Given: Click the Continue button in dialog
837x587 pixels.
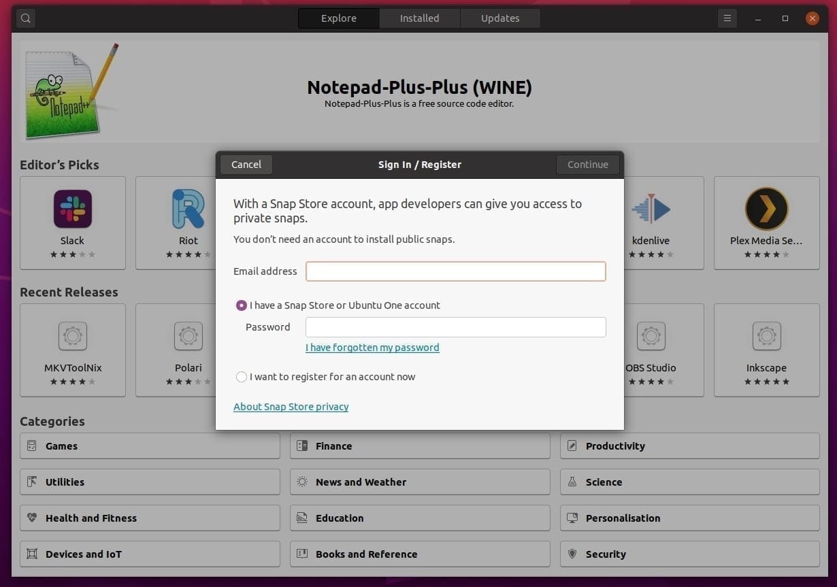Looking at the screenshot, I should 588,165.
